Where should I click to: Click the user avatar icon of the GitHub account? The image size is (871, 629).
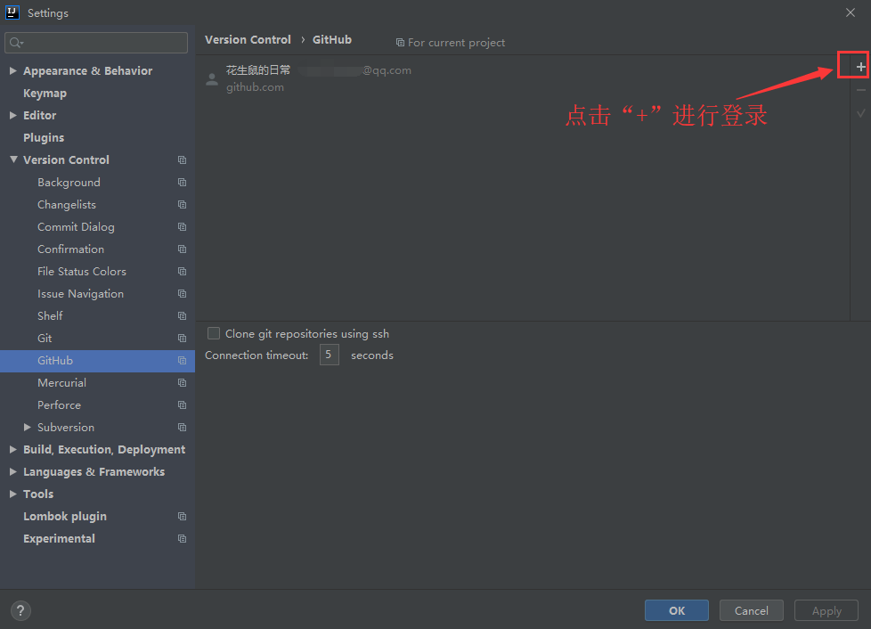click(212, 79)
